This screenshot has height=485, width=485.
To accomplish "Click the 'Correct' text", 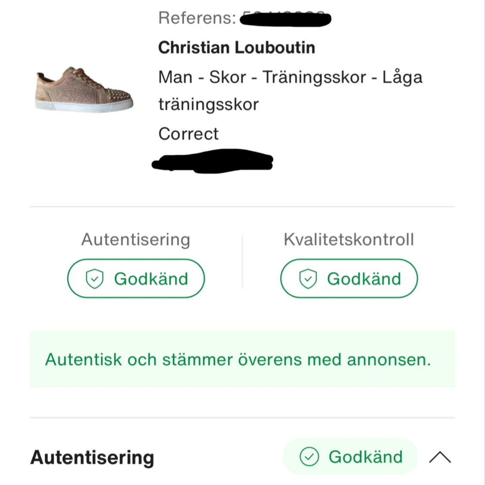I will 188,134.
